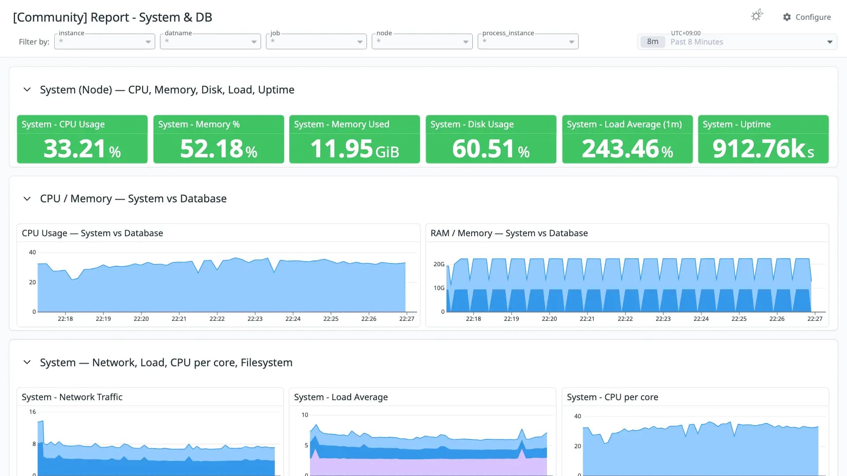
Task: Click the System - Memory Used tile
Action: (355, 139)
